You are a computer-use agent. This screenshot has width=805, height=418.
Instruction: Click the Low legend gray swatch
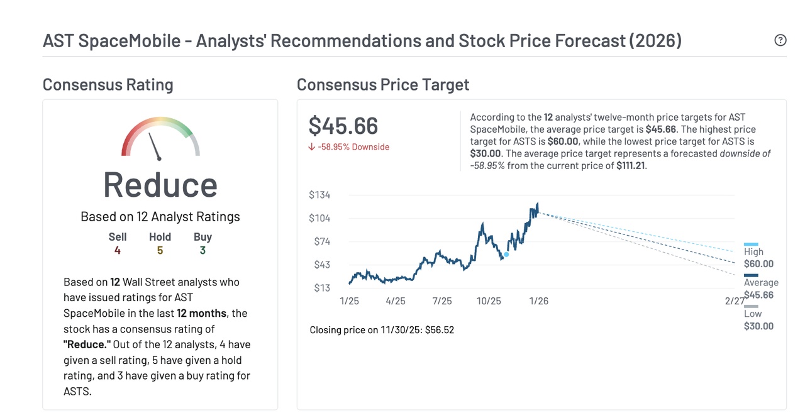[x=751, y=306]
